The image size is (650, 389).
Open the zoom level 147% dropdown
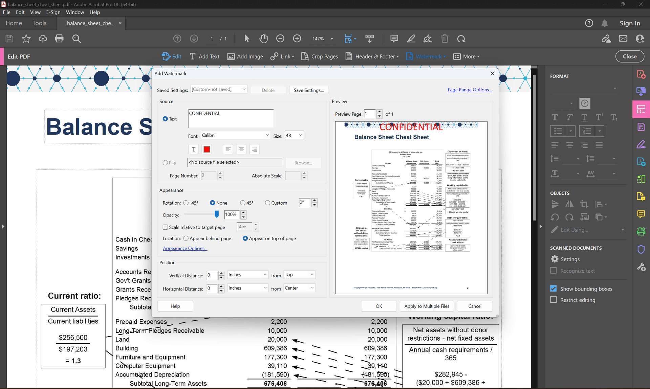pos(332,39)
